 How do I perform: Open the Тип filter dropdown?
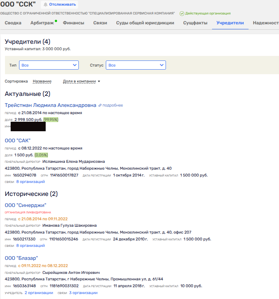coord(49,65)
